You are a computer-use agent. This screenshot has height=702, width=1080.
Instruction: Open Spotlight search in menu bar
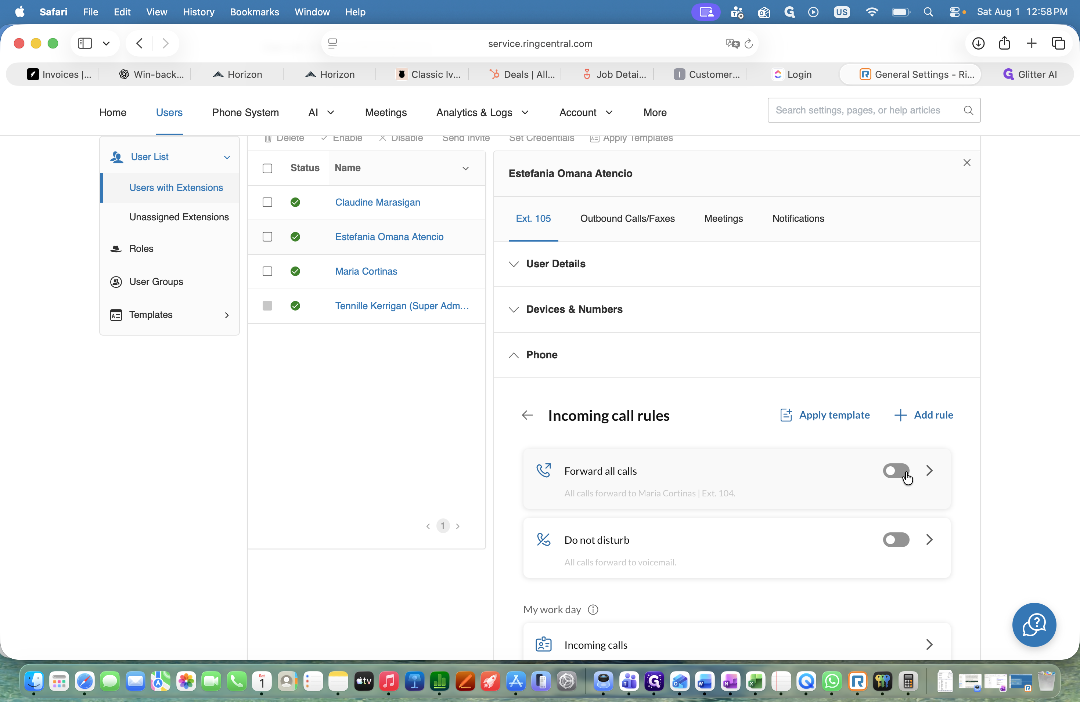[x=928, y=12]
